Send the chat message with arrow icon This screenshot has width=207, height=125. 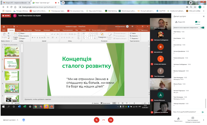tap(203, 112)
